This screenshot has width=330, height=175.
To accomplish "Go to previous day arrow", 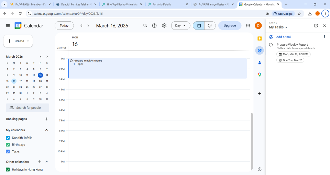I will click(x=81, y=26).
